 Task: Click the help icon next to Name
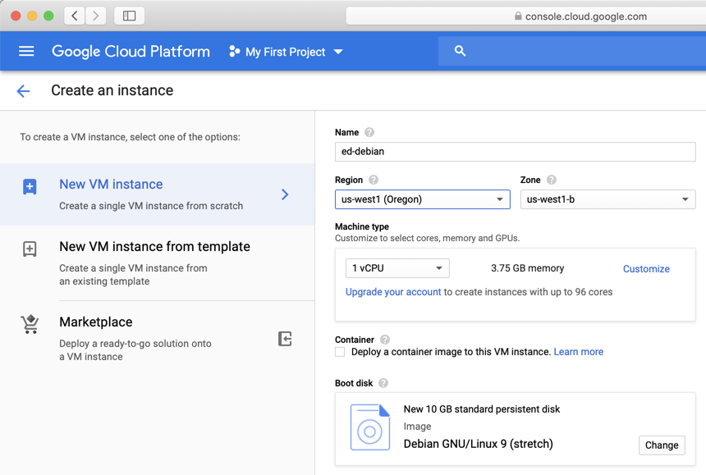tap(369, 132)
